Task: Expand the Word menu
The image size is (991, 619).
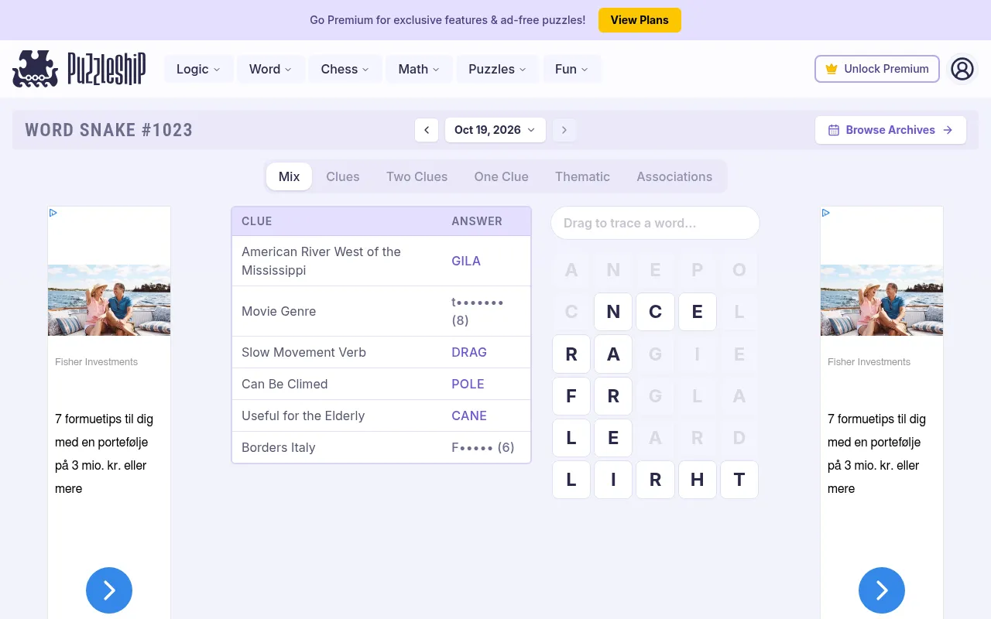Action: click(x=271, y=69)
